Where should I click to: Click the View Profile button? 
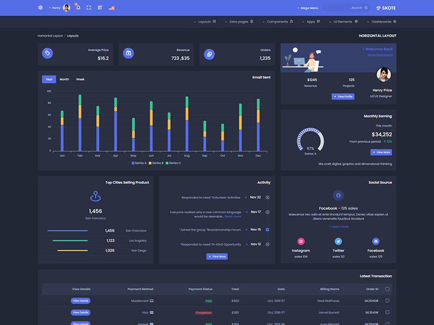343,96
